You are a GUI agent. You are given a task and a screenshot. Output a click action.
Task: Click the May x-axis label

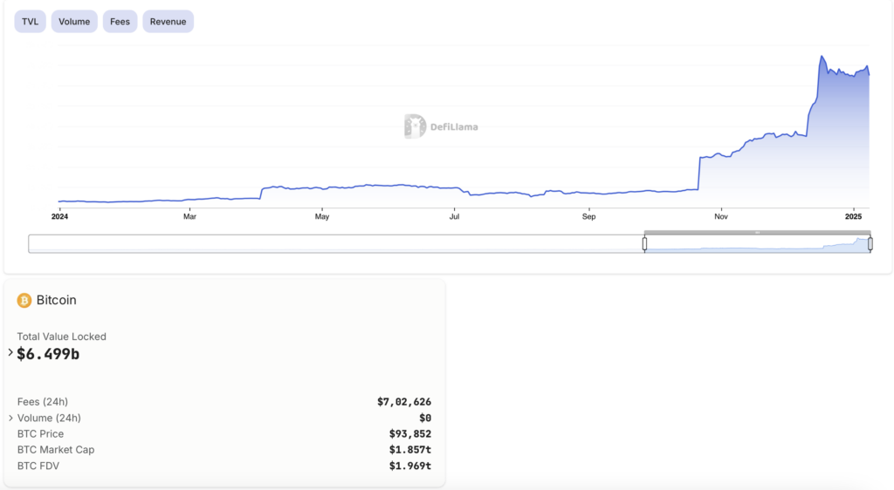pyautogui.click(x=322, y=217)
